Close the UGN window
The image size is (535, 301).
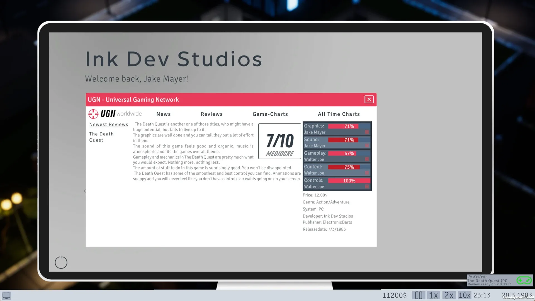coord(369,99)
